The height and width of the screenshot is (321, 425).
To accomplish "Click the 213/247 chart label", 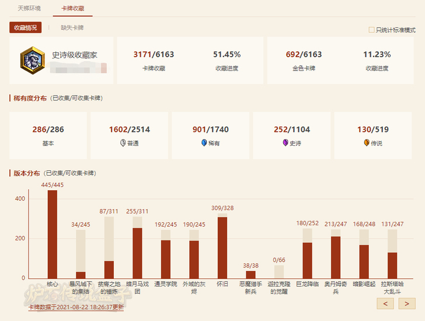I will [x=336, y=224].
